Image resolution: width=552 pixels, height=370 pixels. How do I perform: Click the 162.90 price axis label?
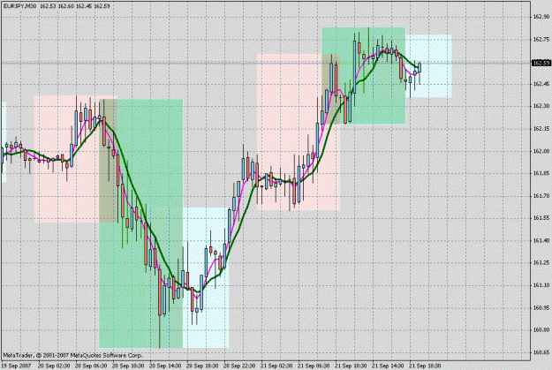541,17
